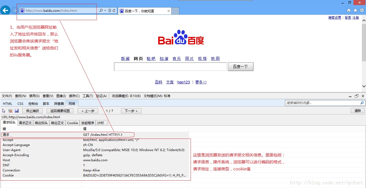366x188 pixels.
Task: Open the 工具(T) menu
Action: coord(88,96)
